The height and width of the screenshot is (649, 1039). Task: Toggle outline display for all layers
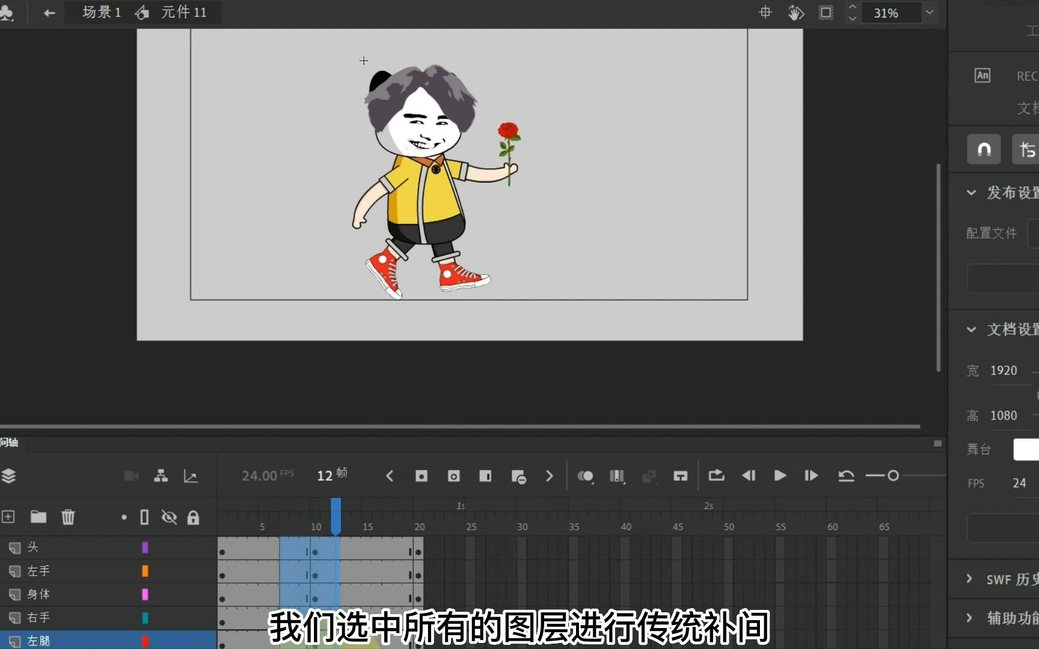tap(144, 517)
